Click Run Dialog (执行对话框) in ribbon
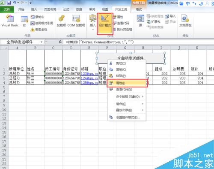The image size is (214, 169). [123, 30]
